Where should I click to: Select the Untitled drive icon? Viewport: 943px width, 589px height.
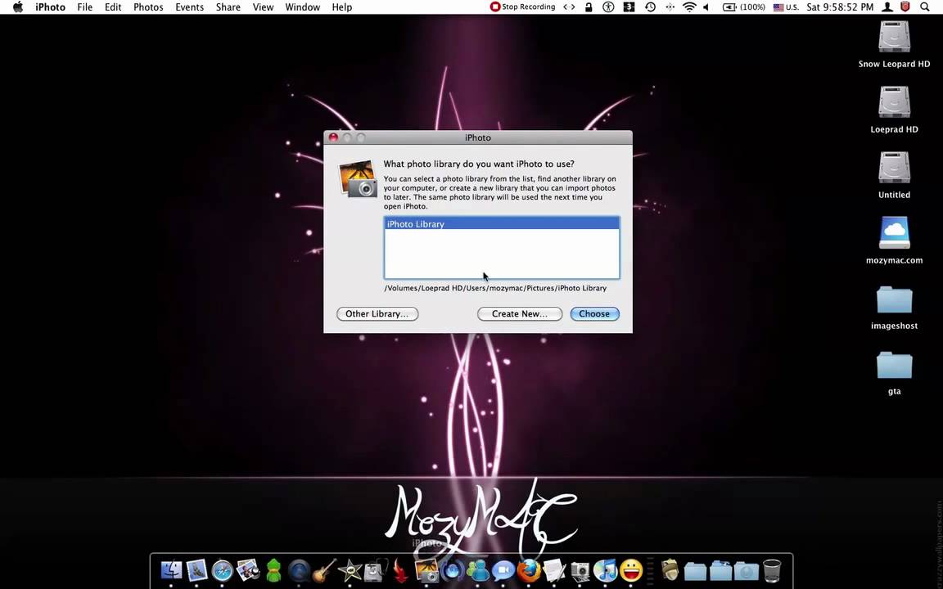point(894,167)
